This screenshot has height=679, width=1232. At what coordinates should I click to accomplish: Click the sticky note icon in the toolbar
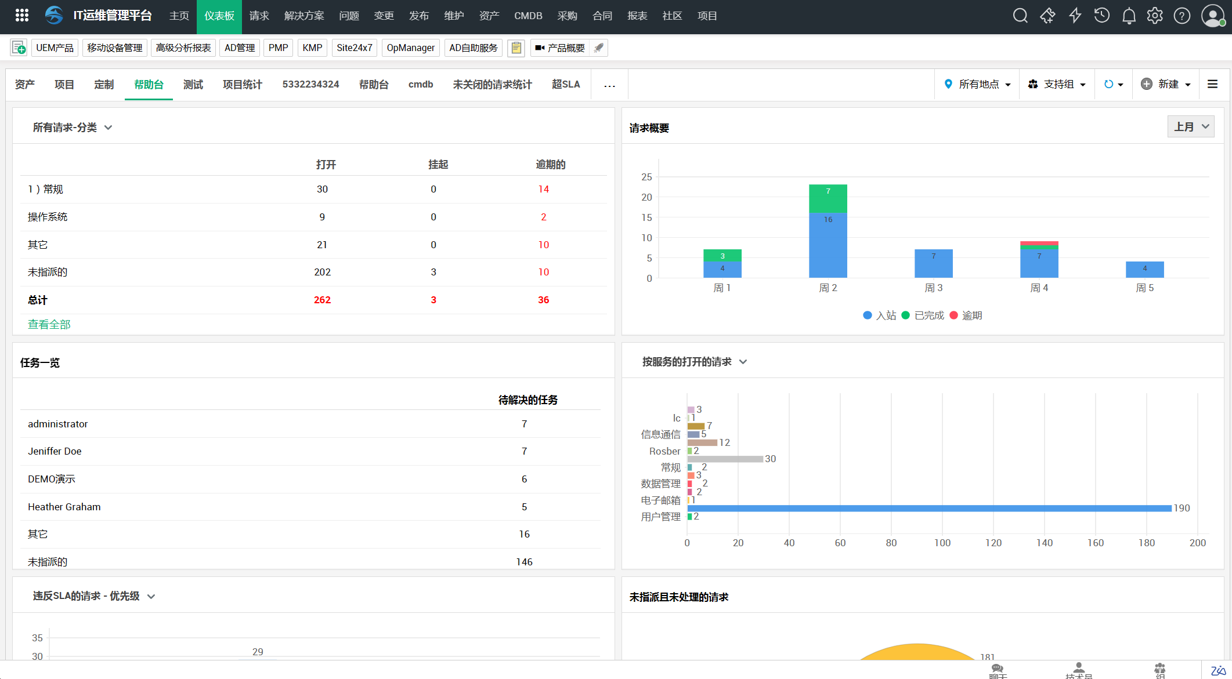[516, 48]
